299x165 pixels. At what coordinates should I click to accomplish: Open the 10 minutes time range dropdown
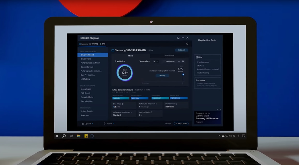pyautogui.click(x=172, y=61)
